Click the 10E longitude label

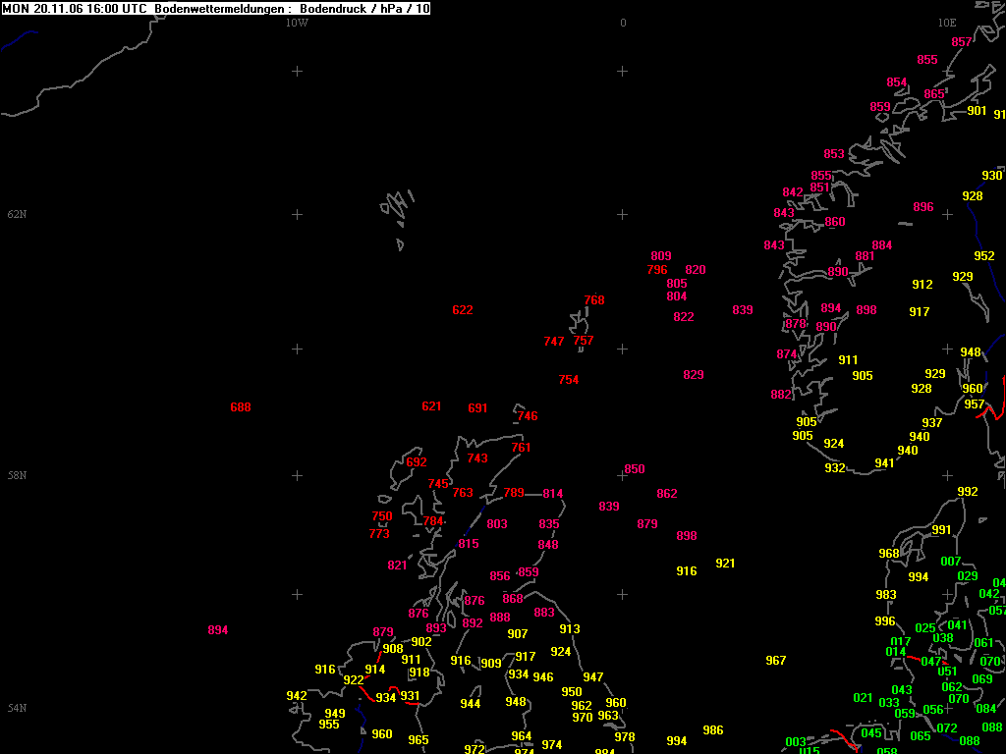pyautogui.click(x=946, y=23)
